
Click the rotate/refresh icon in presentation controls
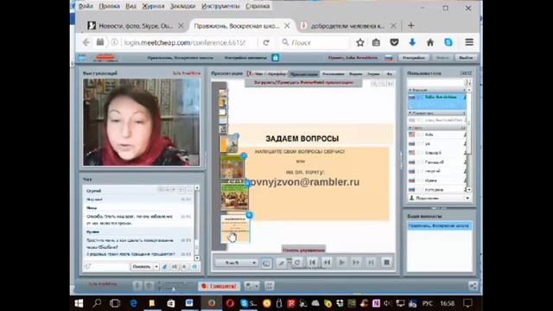(297, 263)
